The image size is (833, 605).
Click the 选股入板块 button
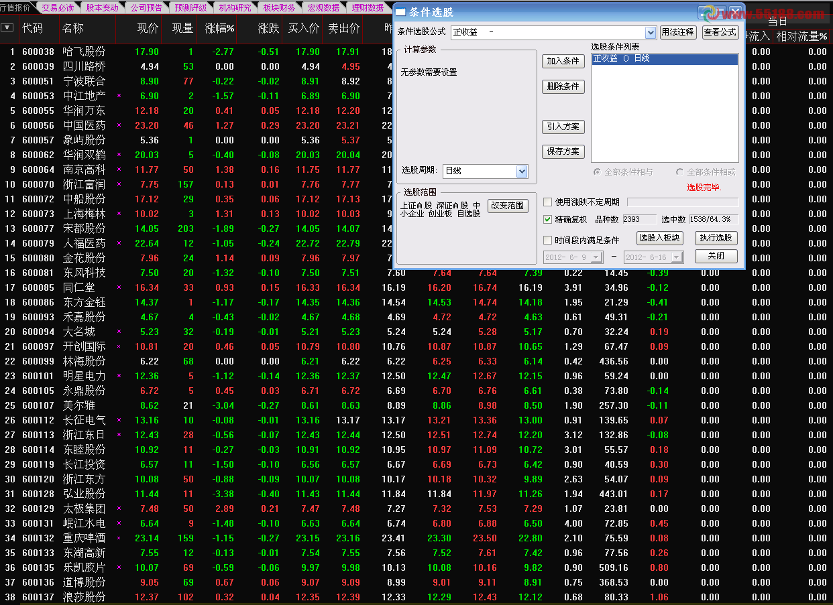pyautogui.click(x=659, y=238)
